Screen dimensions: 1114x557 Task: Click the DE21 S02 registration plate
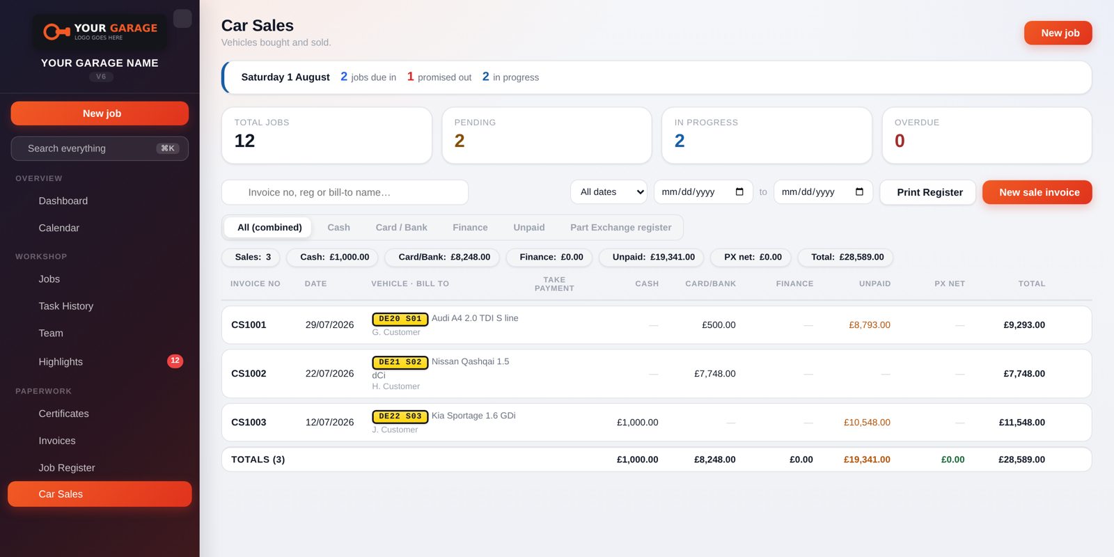[x=400, y=362]
